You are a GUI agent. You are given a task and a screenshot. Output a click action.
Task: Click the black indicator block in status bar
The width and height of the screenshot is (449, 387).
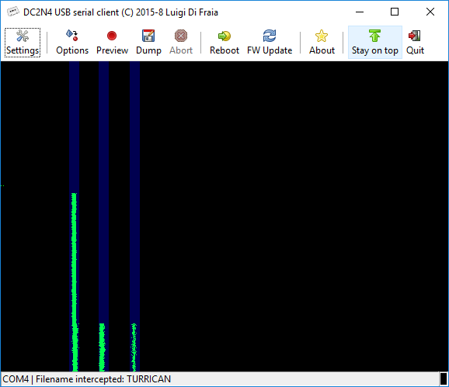click(x=444, y=379)
